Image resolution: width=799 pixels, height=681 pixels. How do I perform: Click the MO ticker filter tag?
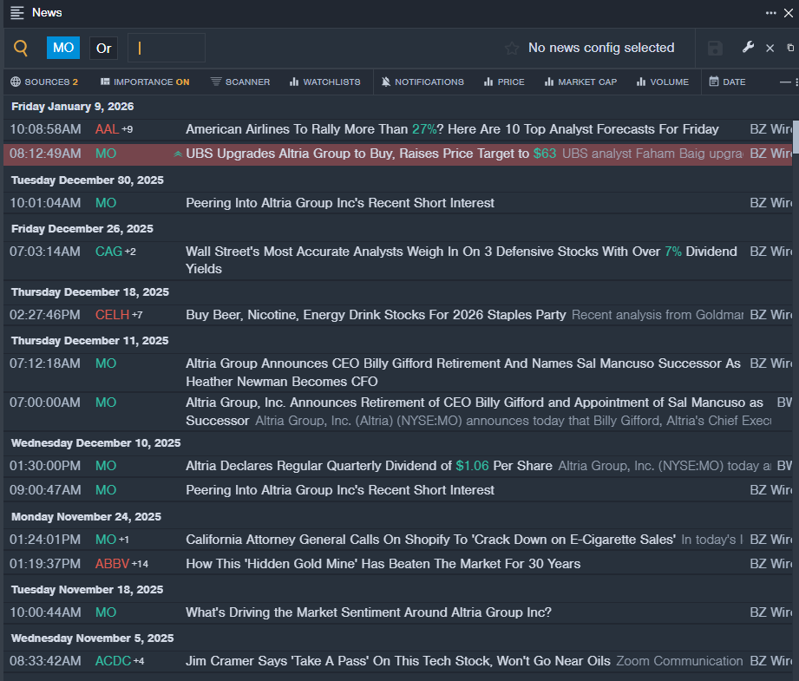[x=63, y=49]
